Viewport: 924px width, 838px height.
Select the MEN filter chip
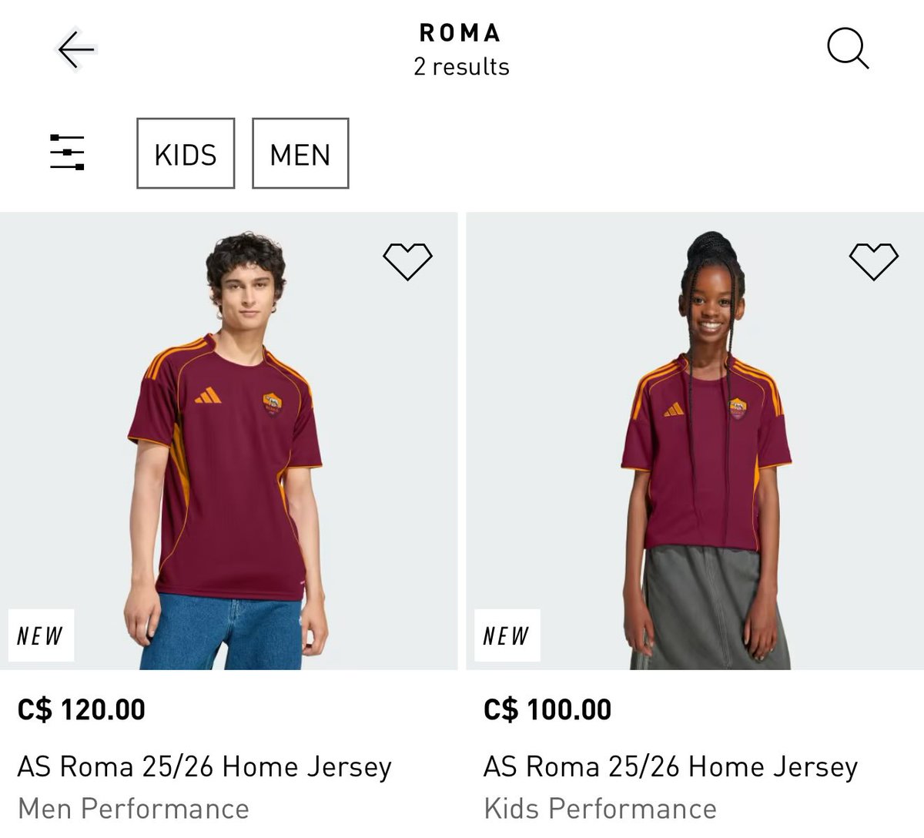300,153
